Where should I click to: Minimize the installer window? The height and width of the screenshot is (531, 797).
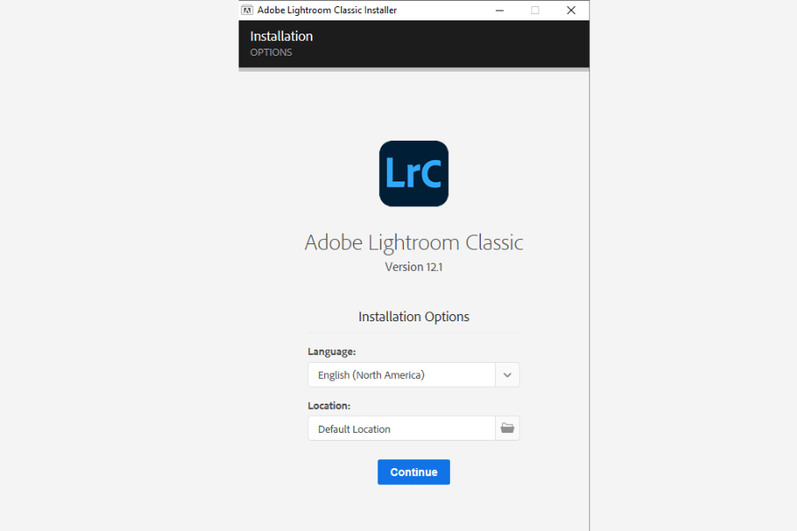[x=500, y=11]
